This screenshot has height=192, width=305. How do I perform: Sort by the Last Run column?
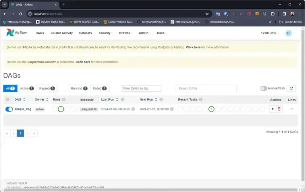click(x=110, y=99)
